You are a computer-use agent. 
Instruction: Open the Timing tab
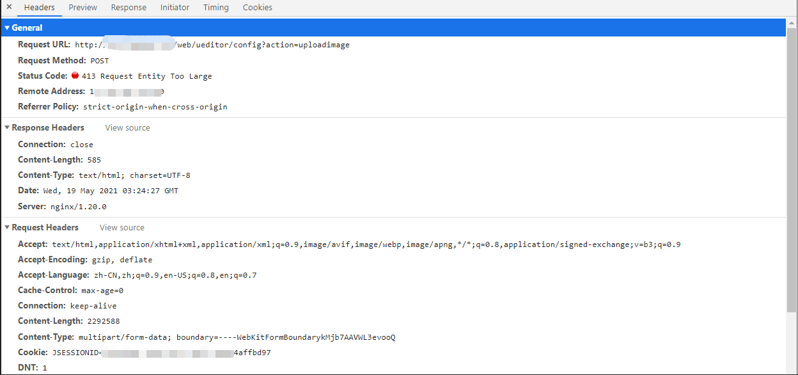(x=215, y=8)
